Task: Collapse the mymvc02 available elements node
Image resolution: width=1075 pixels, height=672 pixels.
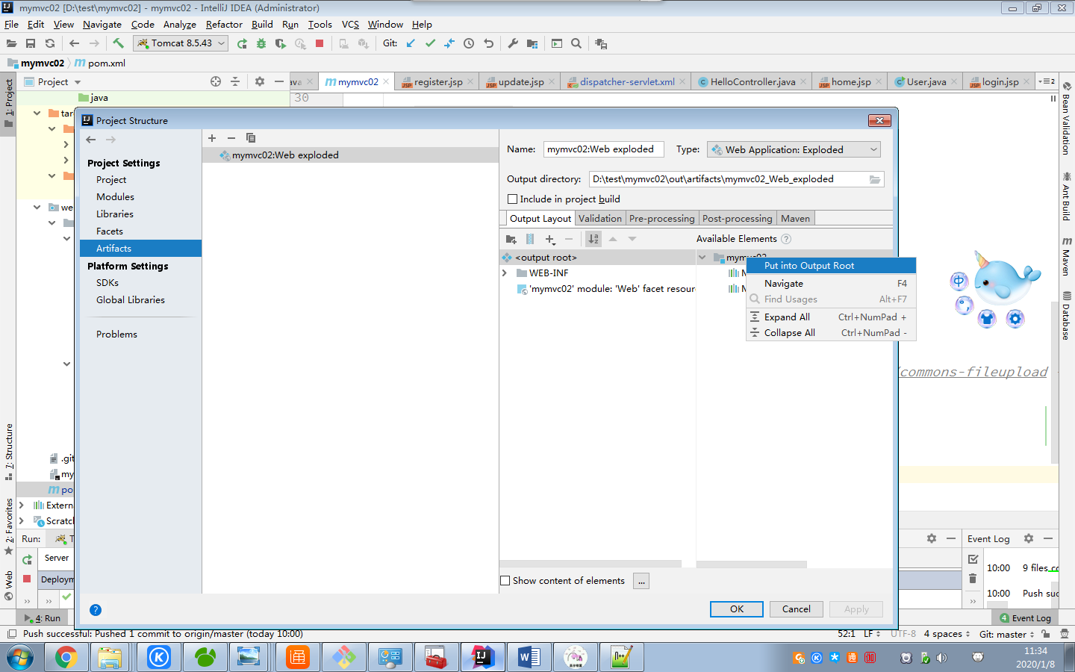Action: [702, 258]
